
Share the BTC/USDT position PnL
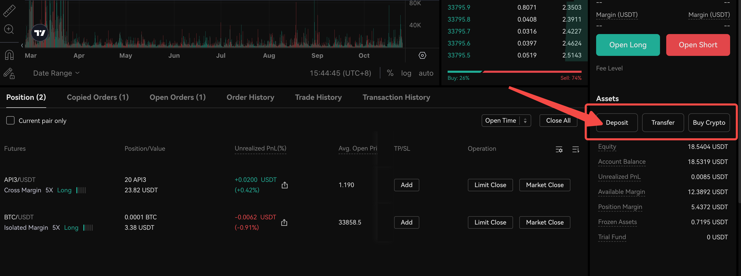284,222
